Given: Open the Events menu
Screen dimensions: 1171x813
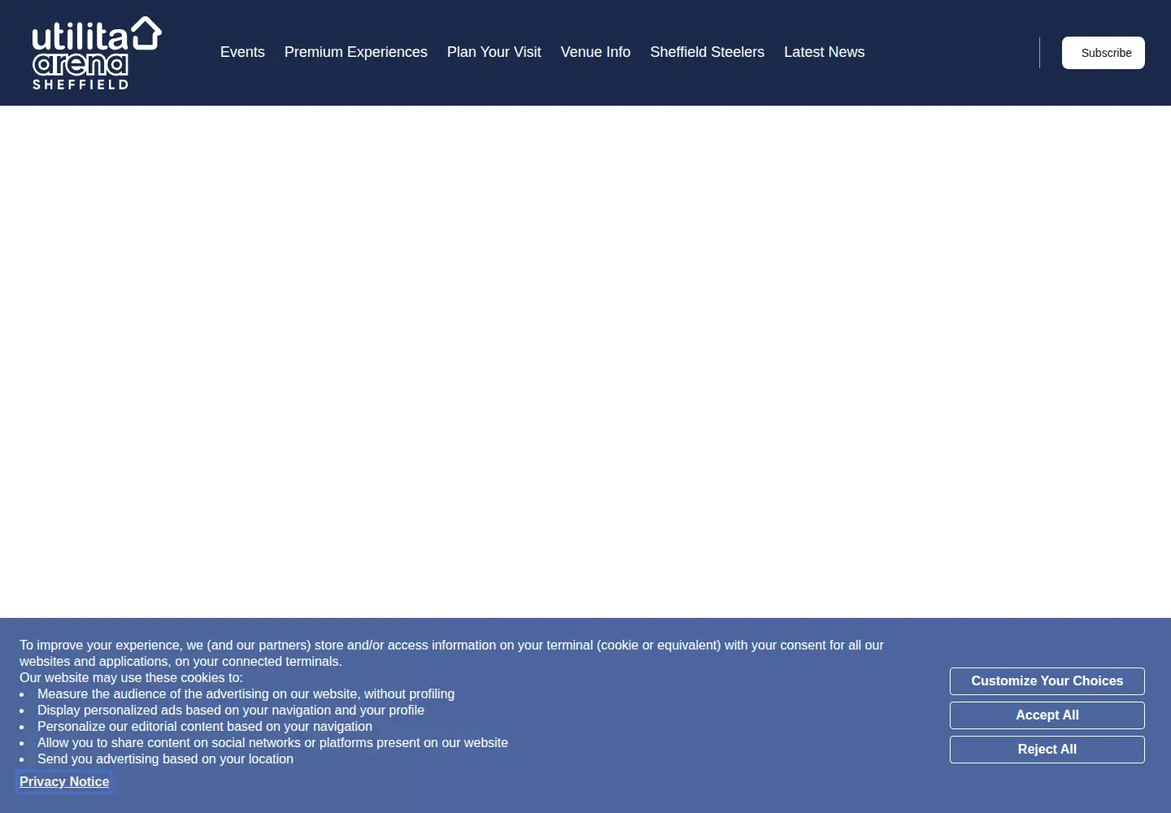Looking at the screenshot, I should [x=242, y=52].
